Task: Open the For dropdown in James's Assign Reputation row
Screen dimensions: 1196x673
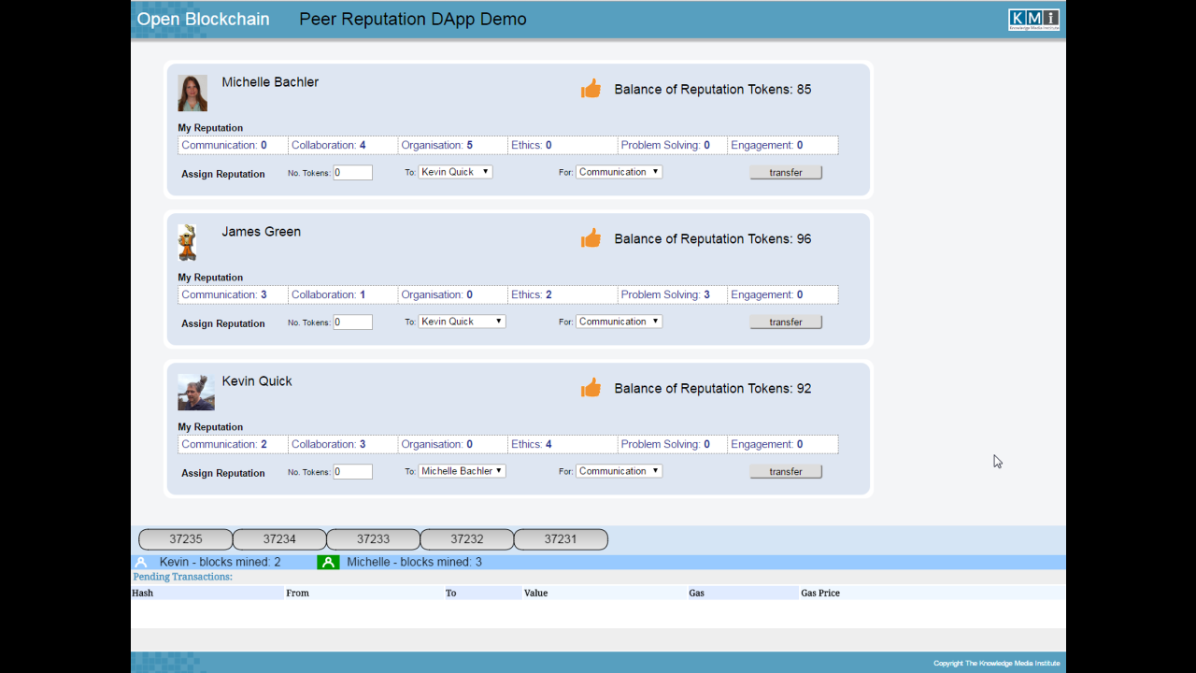Action: point(619,321)
